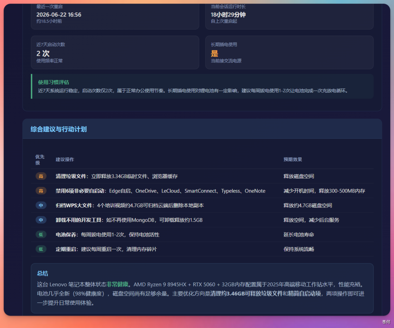Select the 禁用6项非必要自启动 recommendation text
This screenshot has height=328, width=394.
click(x=160, y=191)
